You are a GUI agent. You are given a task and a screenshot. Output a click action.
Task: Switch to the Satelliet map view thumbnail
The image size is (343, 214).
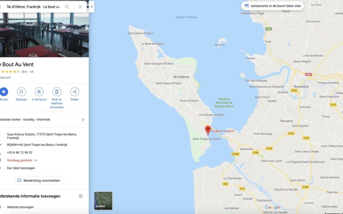click(x=103, y=201)
